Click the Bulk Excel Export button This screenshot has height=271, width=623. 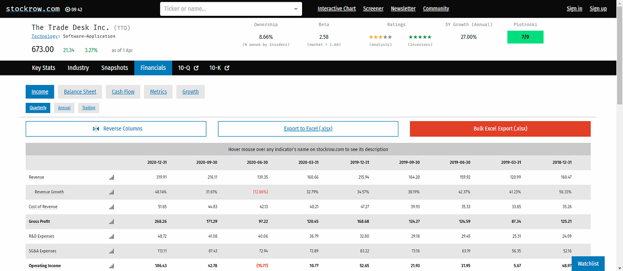(500, 129)
